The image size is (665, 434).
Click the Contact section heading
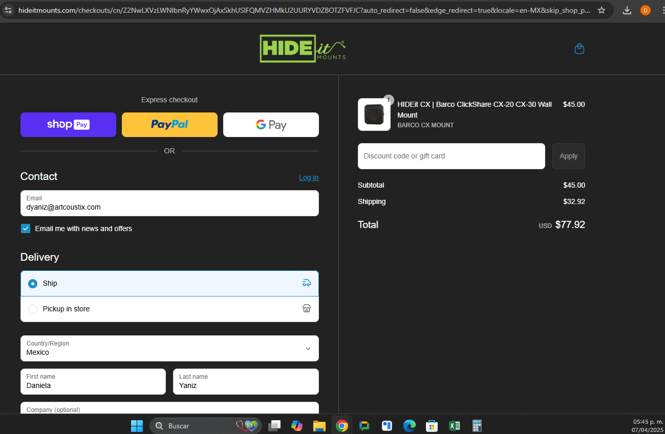pyautogui.click(x=39, y=176)
